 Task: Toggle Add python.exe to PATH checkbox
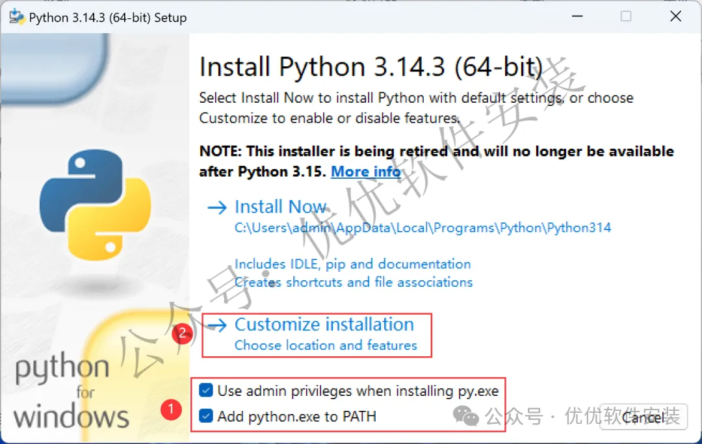point(206,416)
